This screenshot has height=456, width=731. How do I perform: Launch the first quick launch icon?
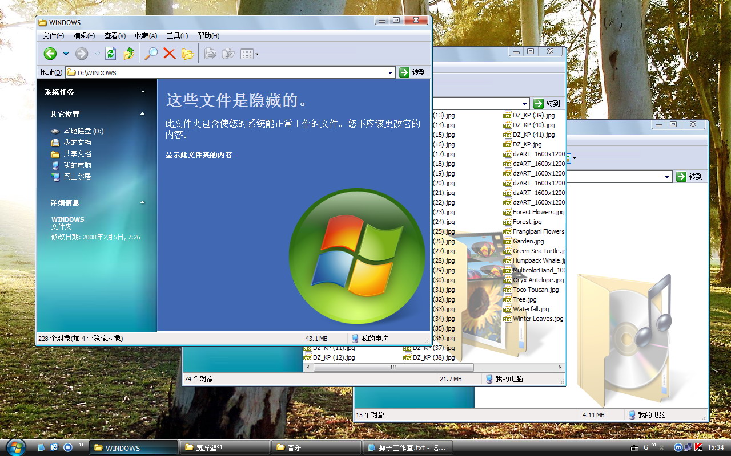coord(41,447)
